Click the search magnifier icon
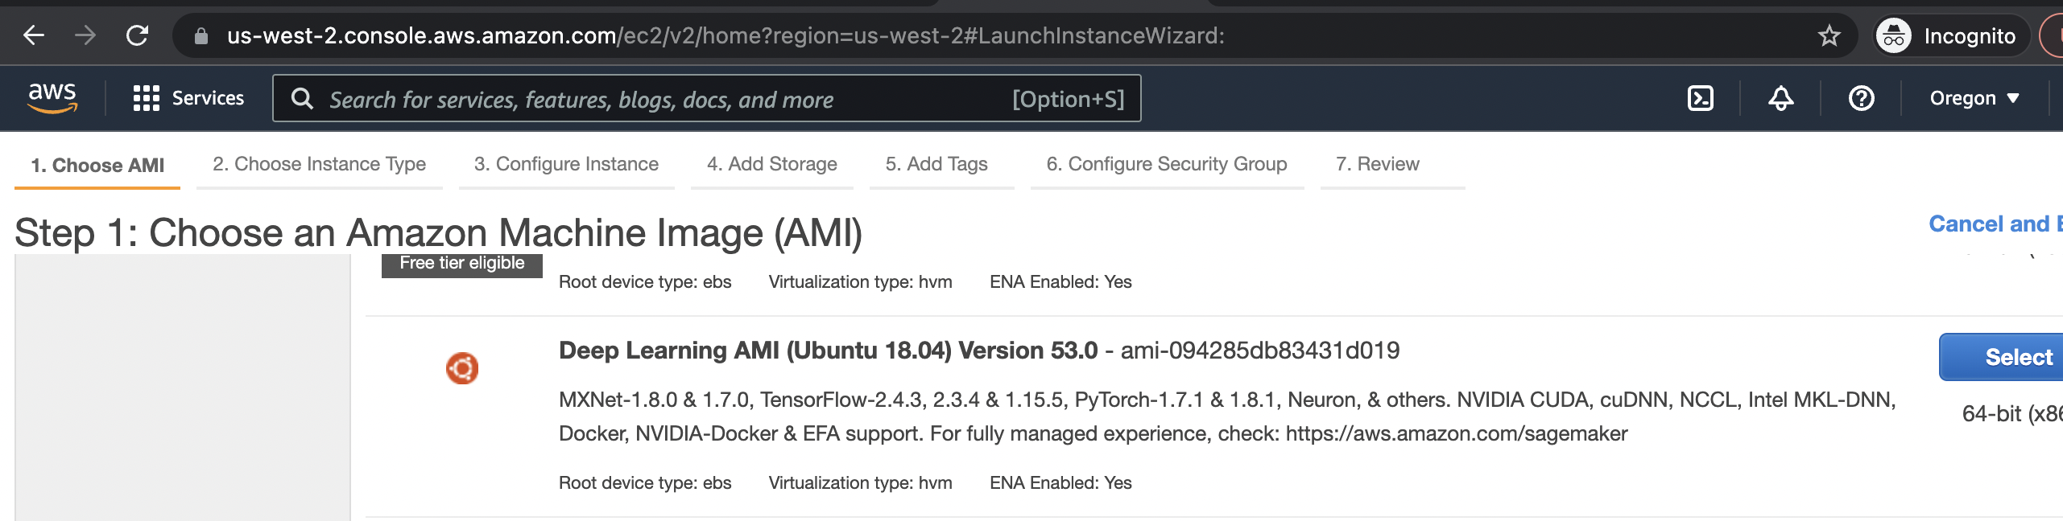2063x521 pixels. [302, 98]
